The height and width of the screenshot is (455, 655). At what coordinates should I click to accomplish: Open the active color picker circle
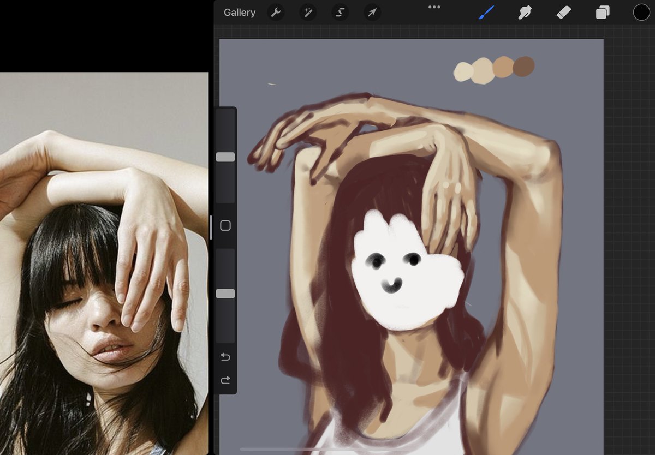[641, 13]
